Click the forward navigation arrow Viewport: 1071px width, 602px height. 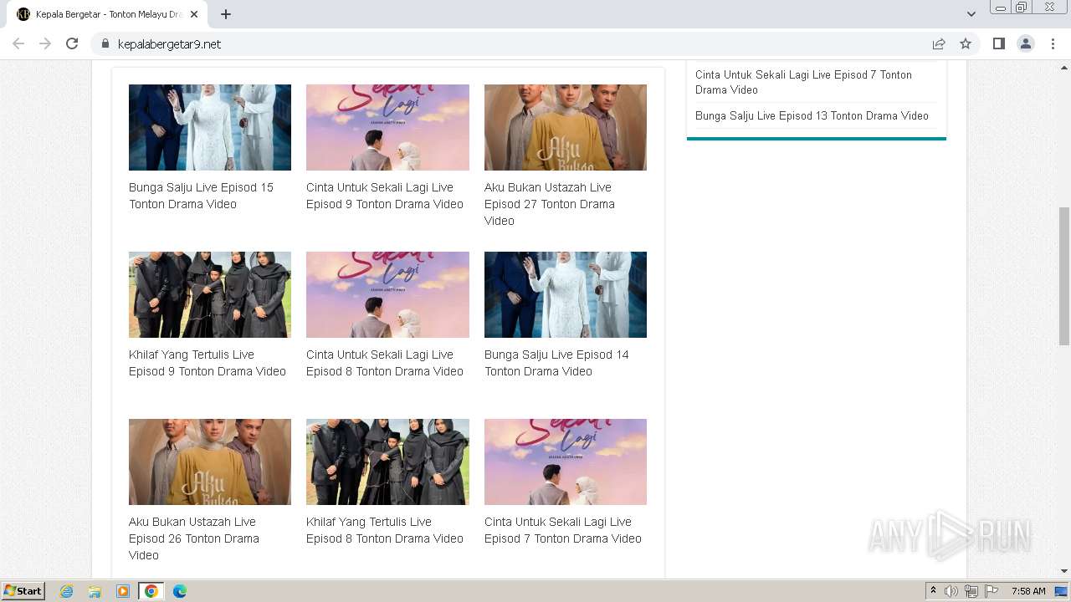coord(45,43)
